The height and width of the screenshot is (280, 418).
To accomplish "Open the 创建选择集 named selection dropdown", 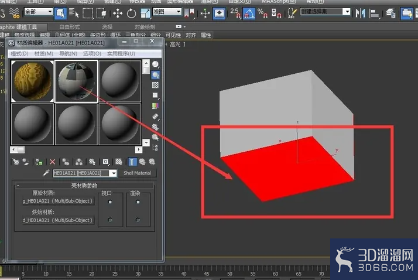I will point(325,12).
